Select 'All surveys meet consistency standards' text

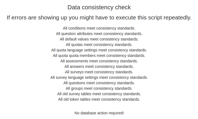(99, 72)
